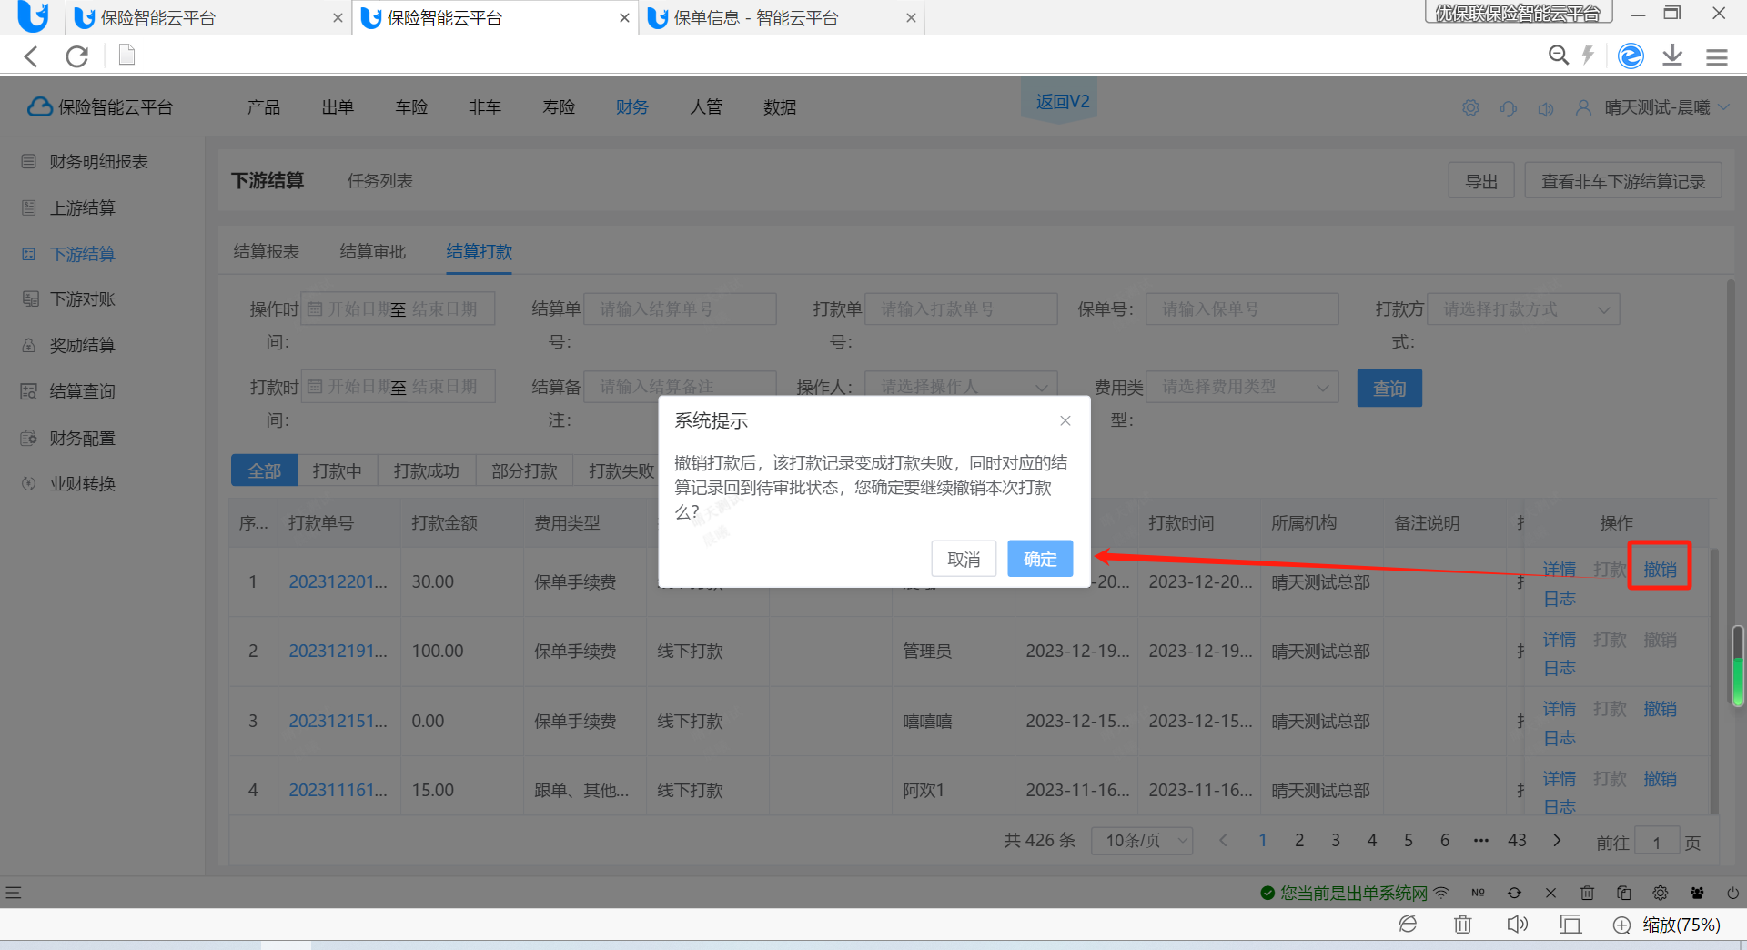Go to next page with right chevron

(x=1557, y=841)
